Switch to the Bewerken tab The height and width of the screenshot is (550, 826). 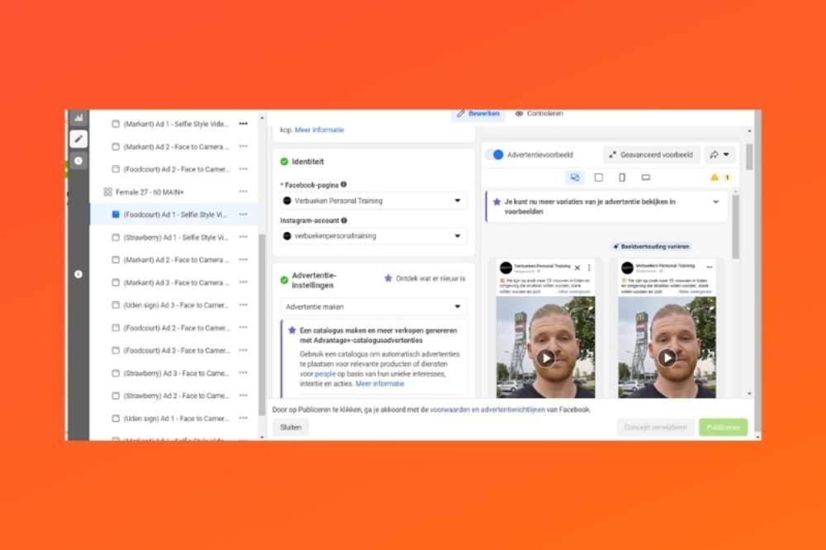(477, 114)
